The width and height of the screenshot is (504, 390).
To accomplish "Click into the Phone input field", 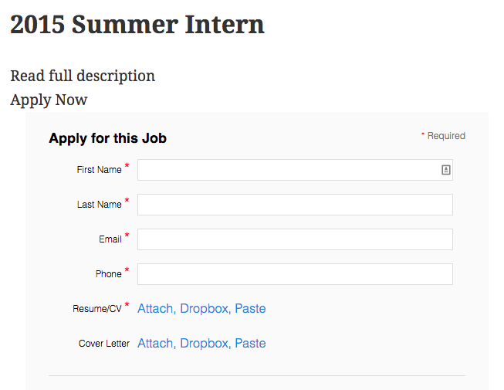I will pos(295,274).
